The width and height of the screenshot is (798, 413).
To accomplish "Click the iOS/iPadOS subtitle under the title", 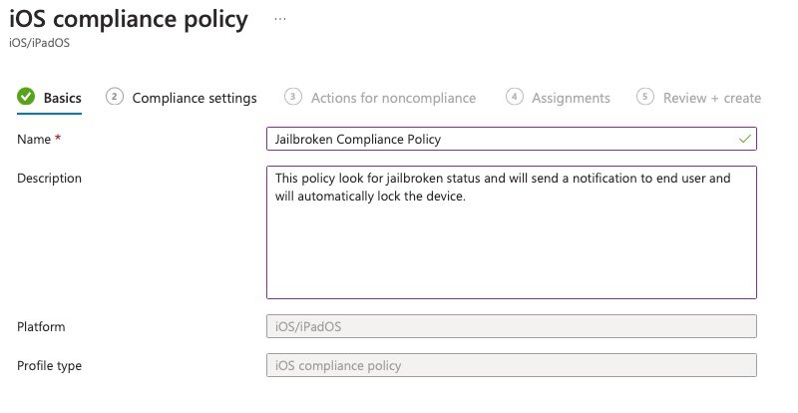I will pos(37,43).
